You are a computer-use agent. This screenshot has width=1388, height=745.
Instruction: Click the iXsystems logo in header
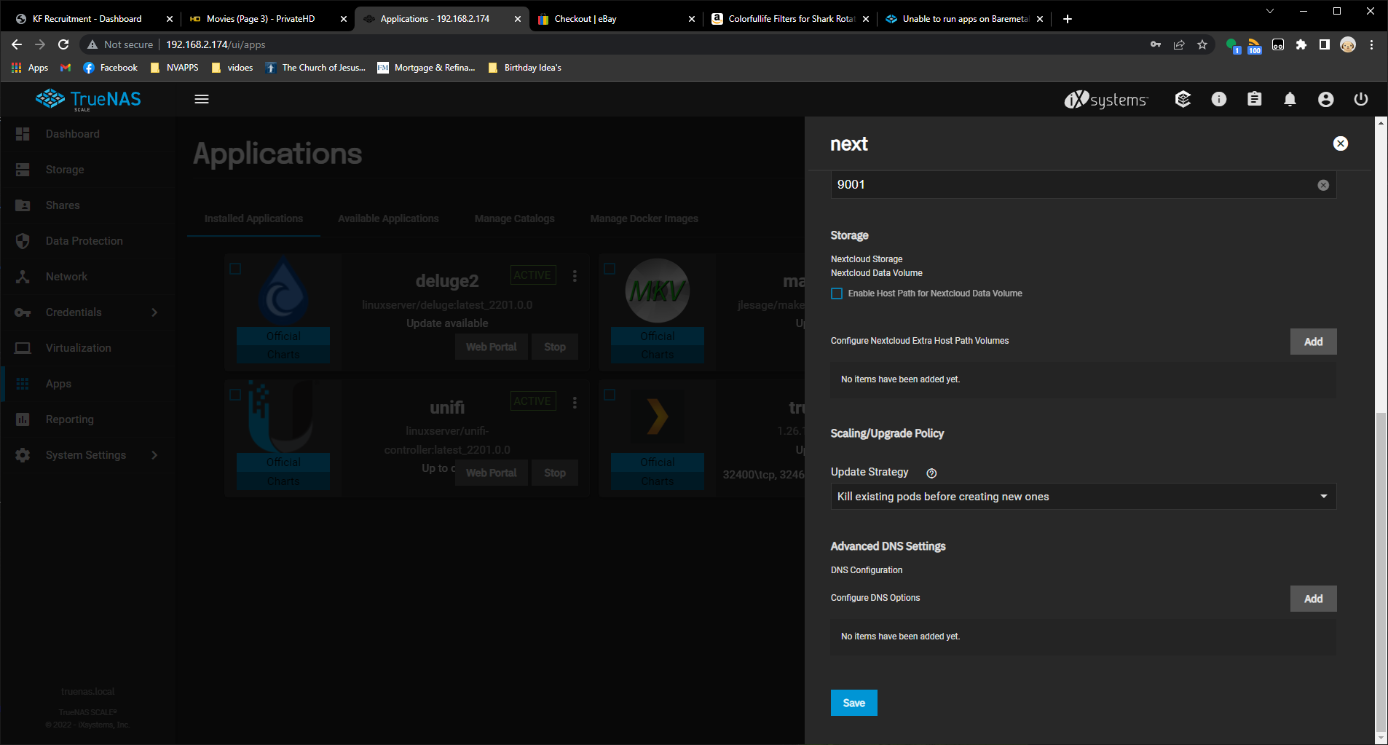tap(1106, 100)
